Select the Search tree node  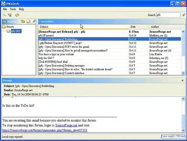[10, 27]
